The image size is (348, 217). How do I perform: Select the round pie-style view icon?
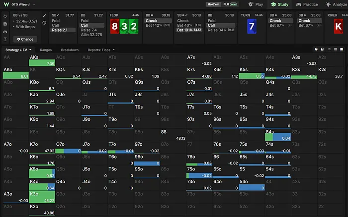(x=316, y=49)
